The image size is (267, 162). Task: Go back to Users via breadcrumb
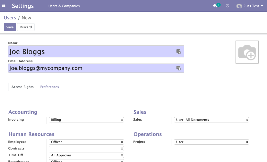coord(10,18)
